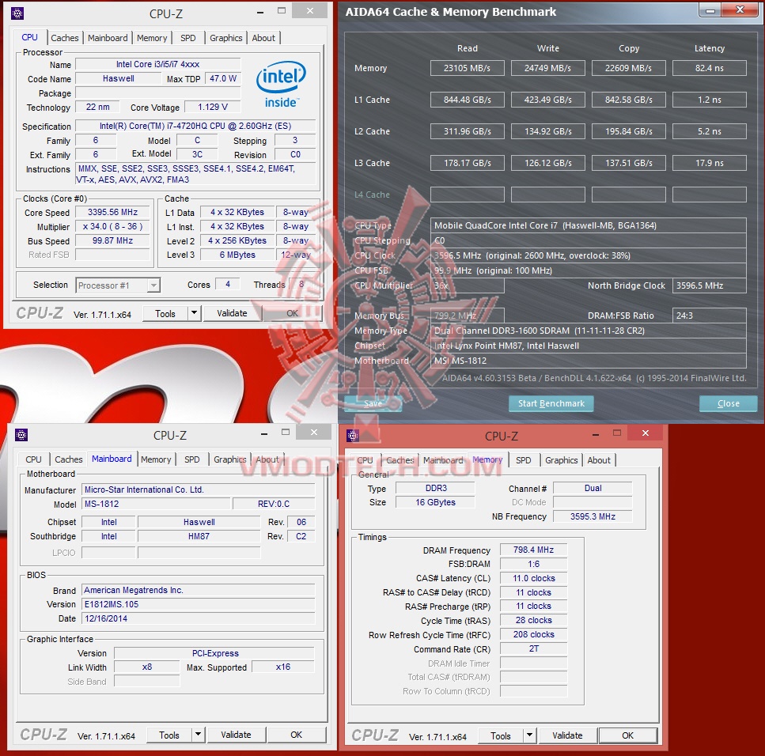Click Multiplier value x 34.0

tap(112, 226)
